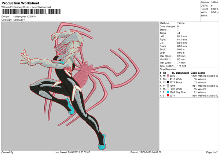Click the St. column header

pos(173,73)
